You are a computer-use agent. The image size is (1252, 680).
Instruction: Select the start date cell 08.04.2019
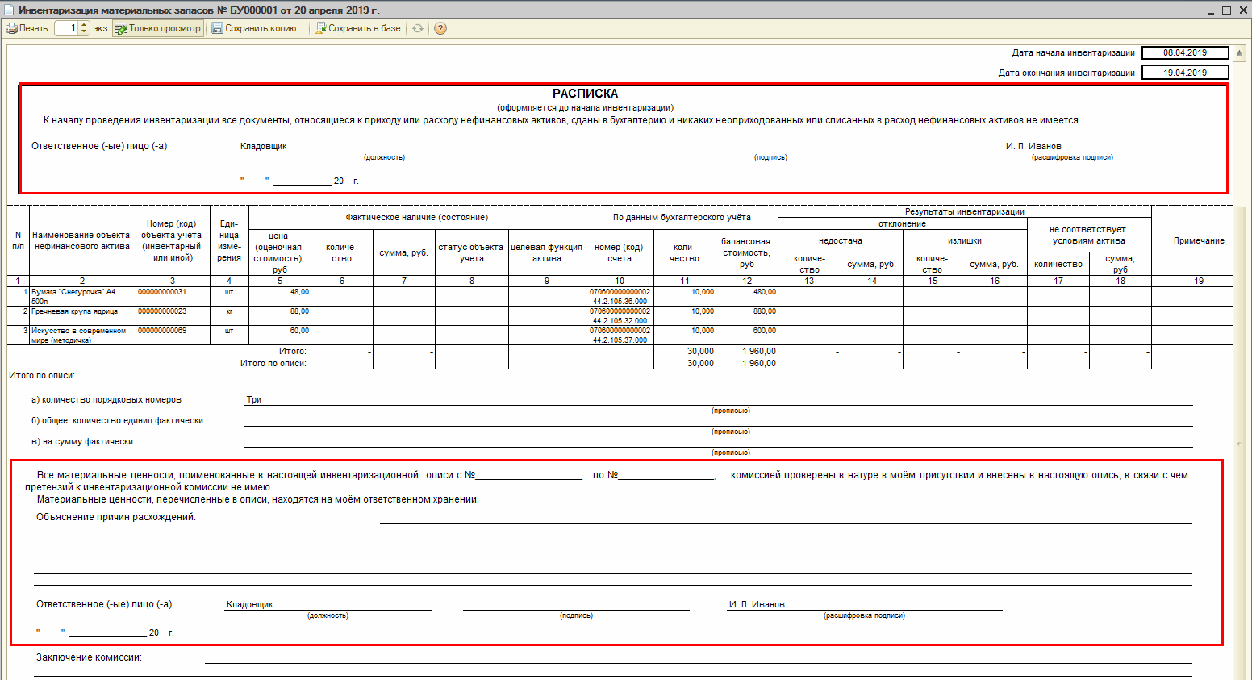[x=1185, y=52]
